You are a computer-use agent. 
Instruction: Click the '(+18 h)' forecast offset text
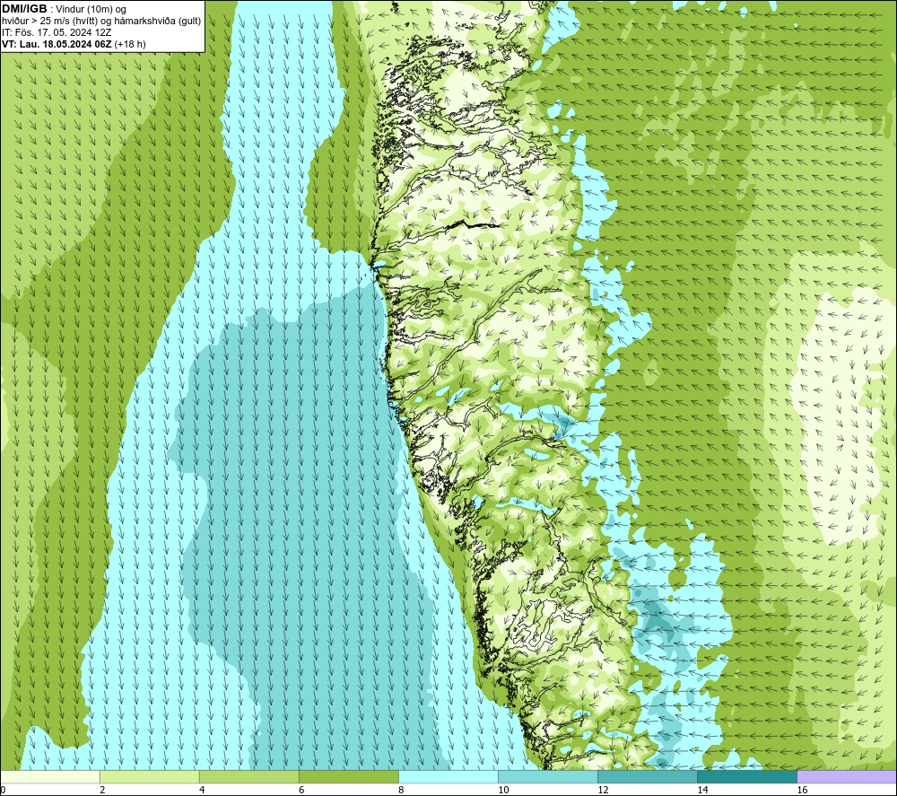tap(130, 44)
